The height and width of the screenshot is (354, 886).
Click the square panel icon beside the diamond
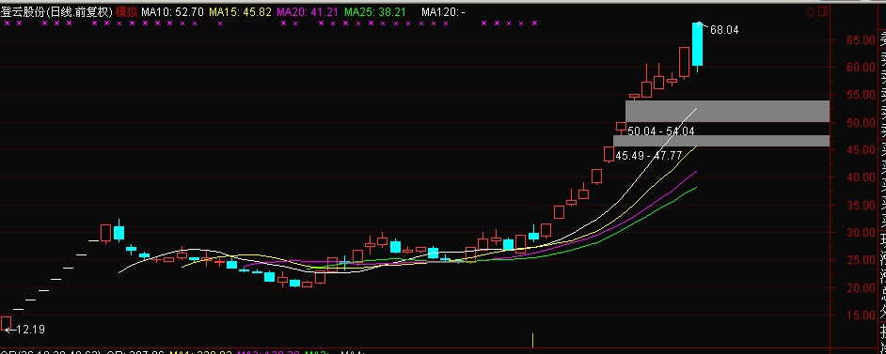823,11
